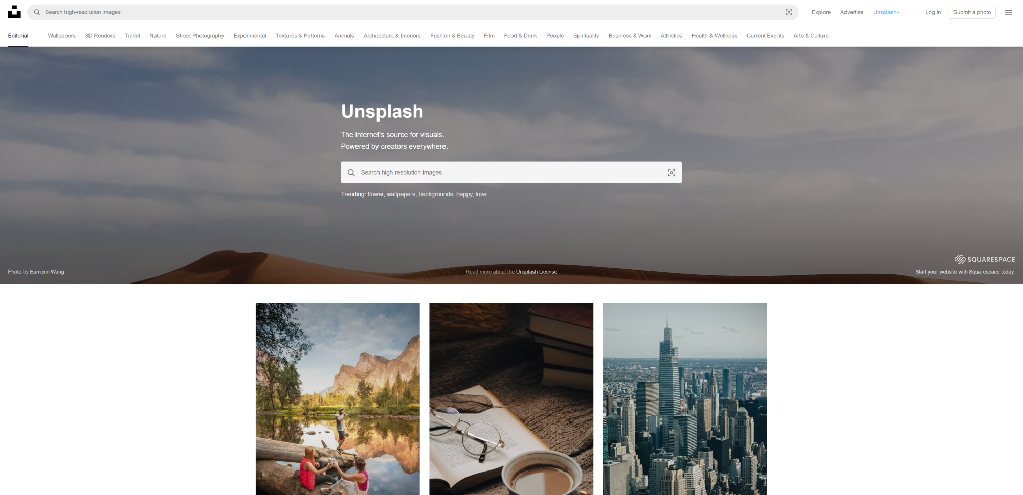The height and width of the screenshot is (495, 1023).
Task: Click magnifier icon in hero search box
Action: [x=351, y=173]
